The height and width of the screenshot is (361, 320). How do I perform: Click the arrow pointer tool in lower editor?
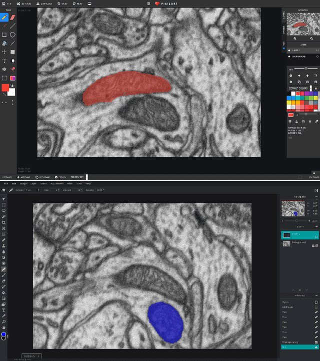4,199
